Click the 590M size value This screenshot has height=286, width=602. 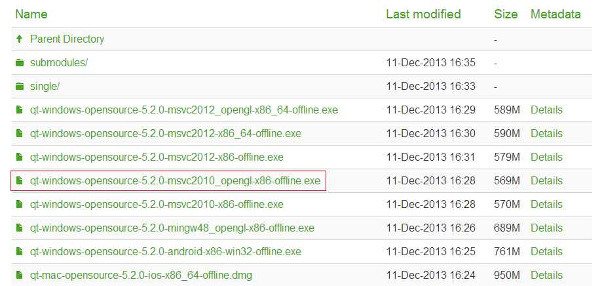(x=507, y=133)
